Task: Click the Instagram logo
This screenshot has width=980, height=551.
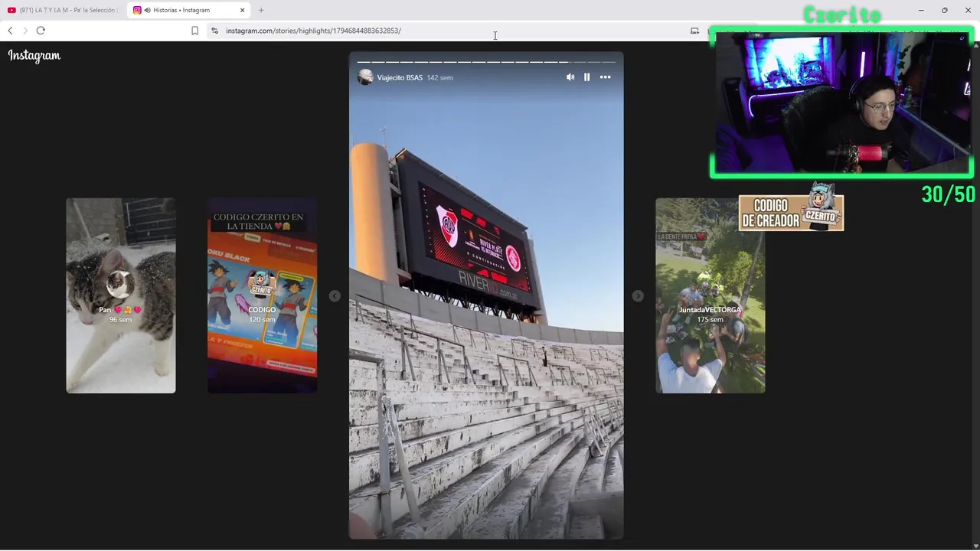Action: pyautogui.click(x=34, y=56)
